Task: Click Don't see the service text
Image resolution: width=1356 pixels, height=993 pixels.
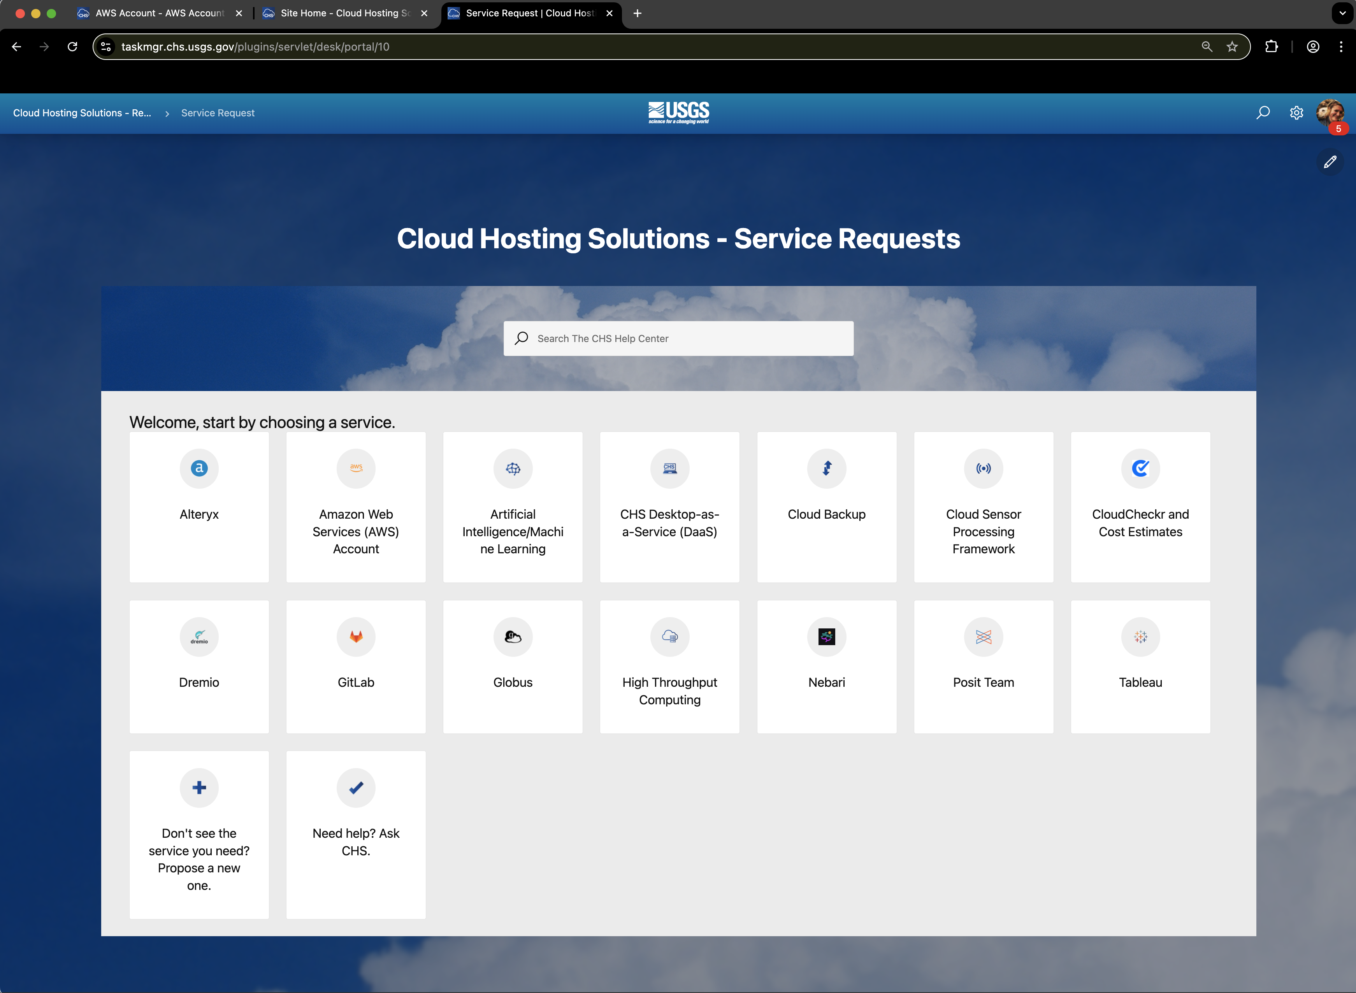Action: coord(199,859)
